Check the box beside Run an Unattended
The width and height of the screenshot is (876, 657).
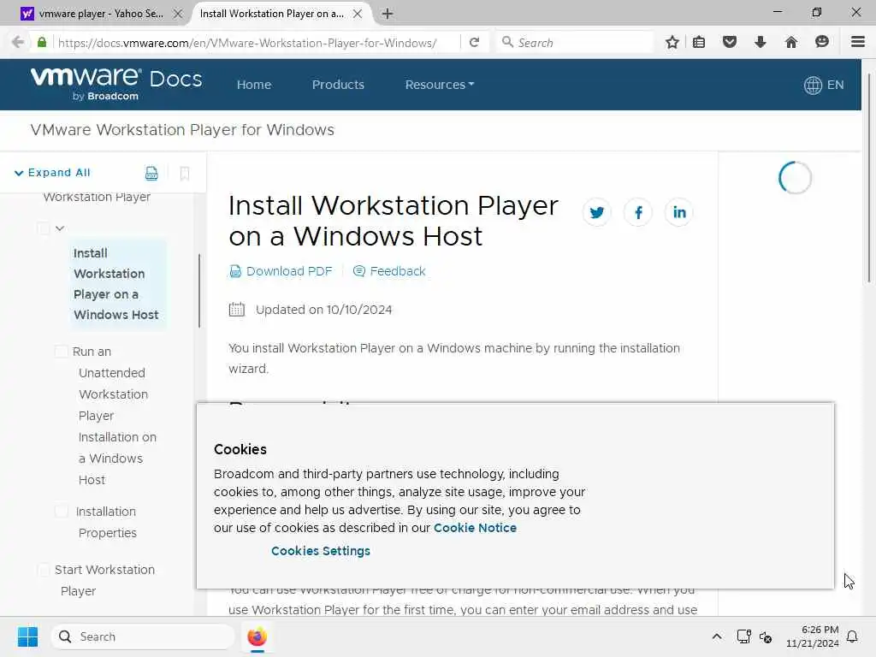(x=62, y=352)
